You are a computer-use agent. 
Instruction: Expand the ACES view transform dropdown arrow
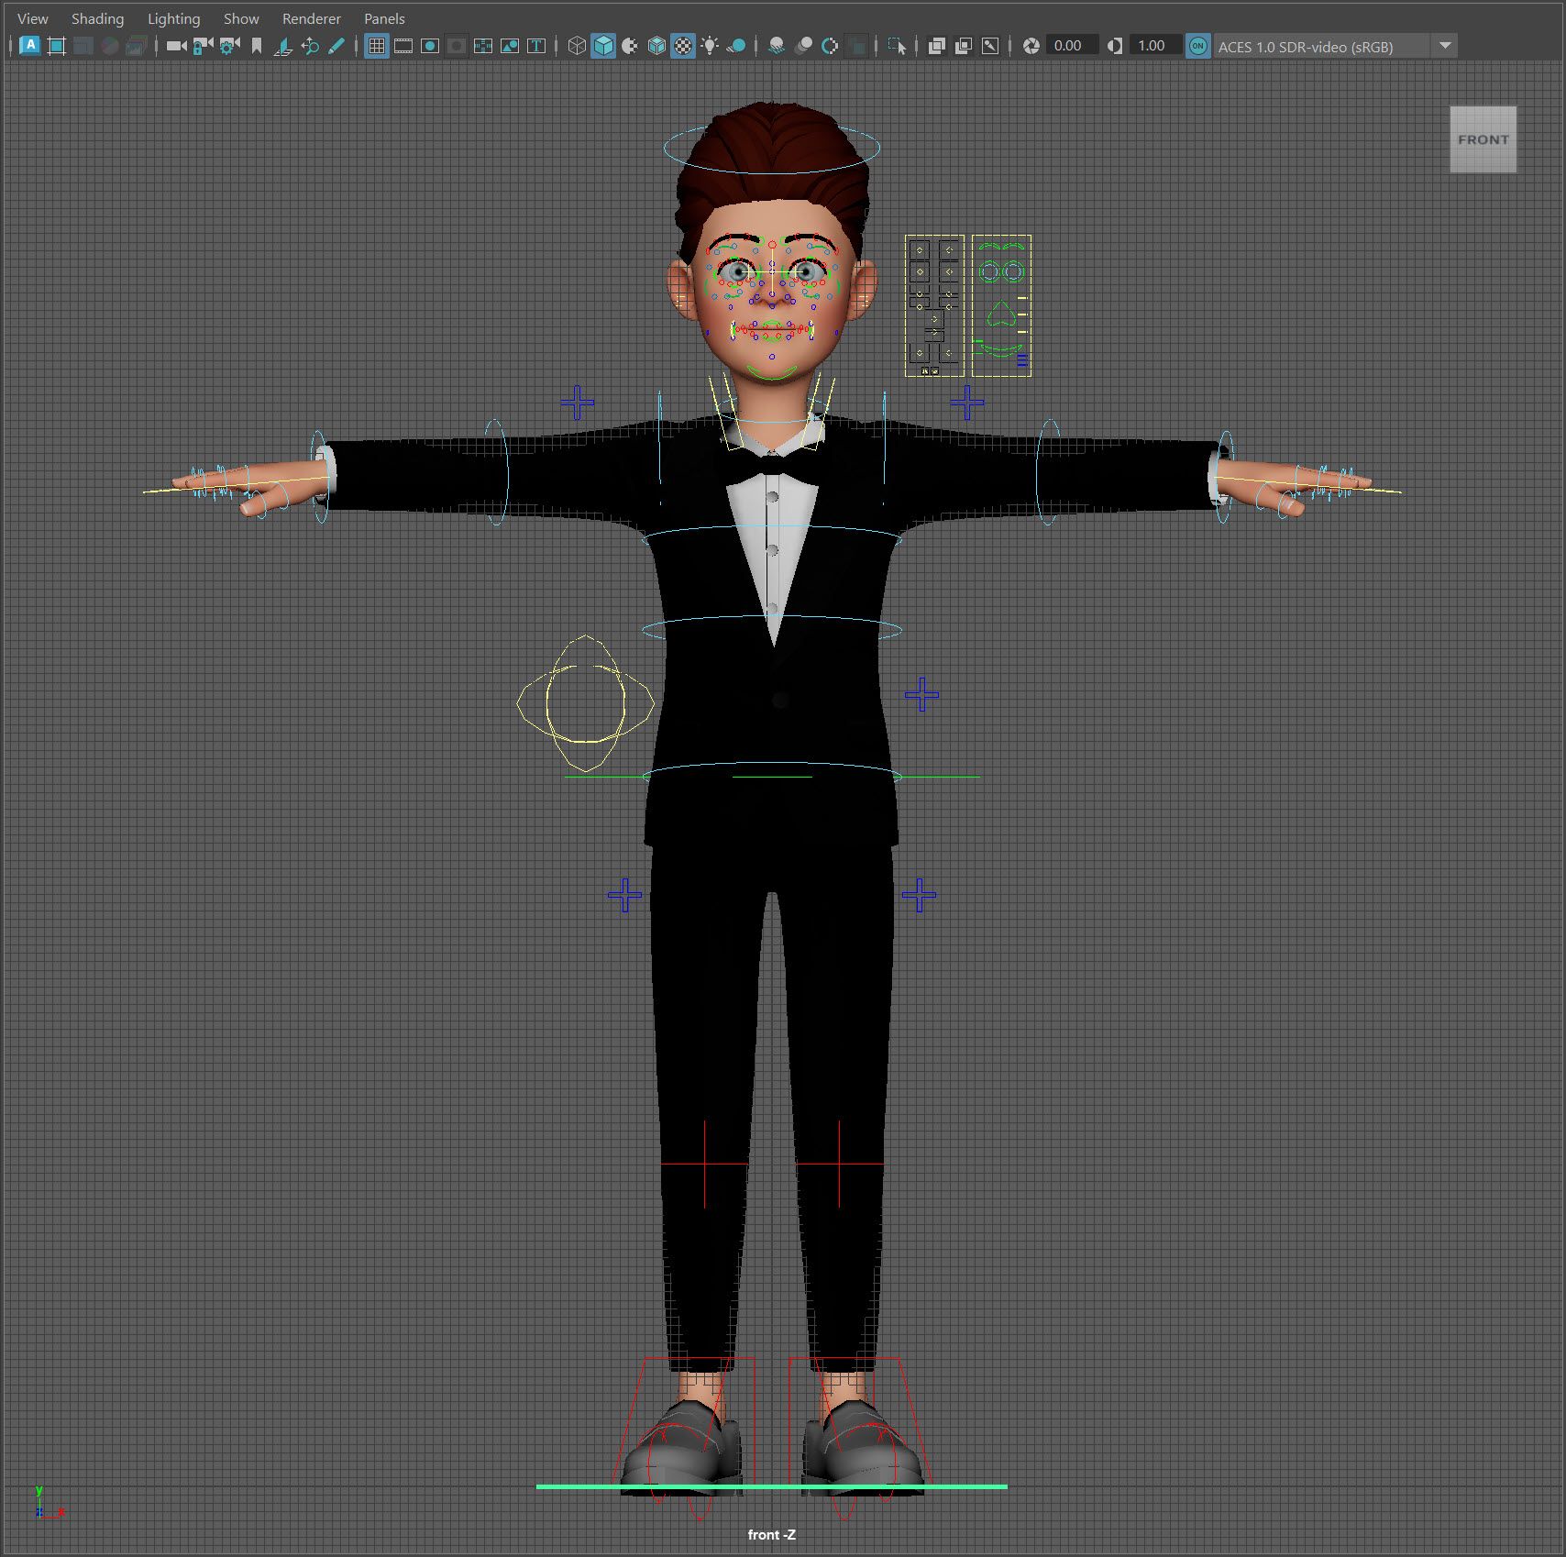1445,46
